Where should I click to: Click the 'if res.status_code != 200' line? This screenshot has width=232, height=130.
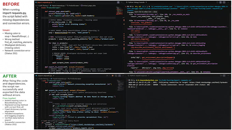click(60, 22)
